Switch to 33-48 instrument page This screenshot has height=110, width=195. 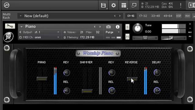[x=155, y=16]
